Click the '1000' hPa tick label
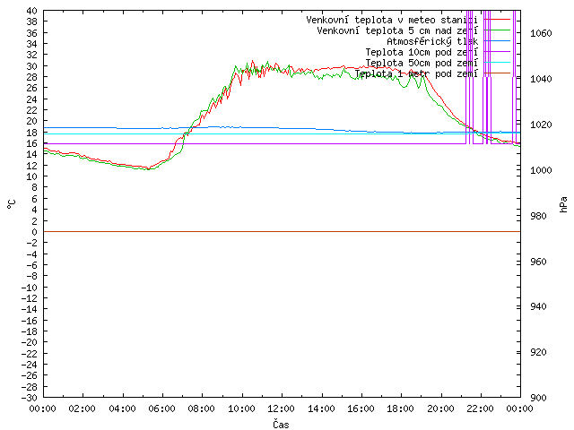 (541, 170)
